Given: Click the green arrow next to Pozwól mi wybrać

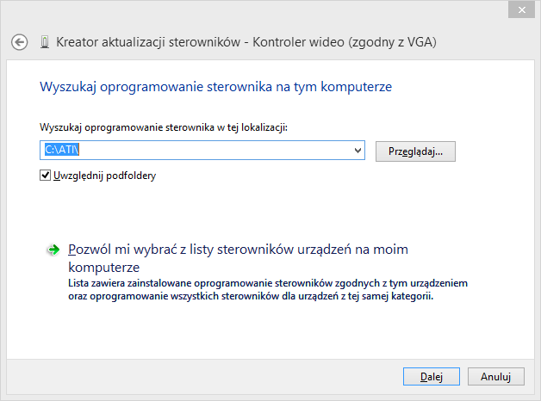Looking at the screenshot, I should coord(53,250).
